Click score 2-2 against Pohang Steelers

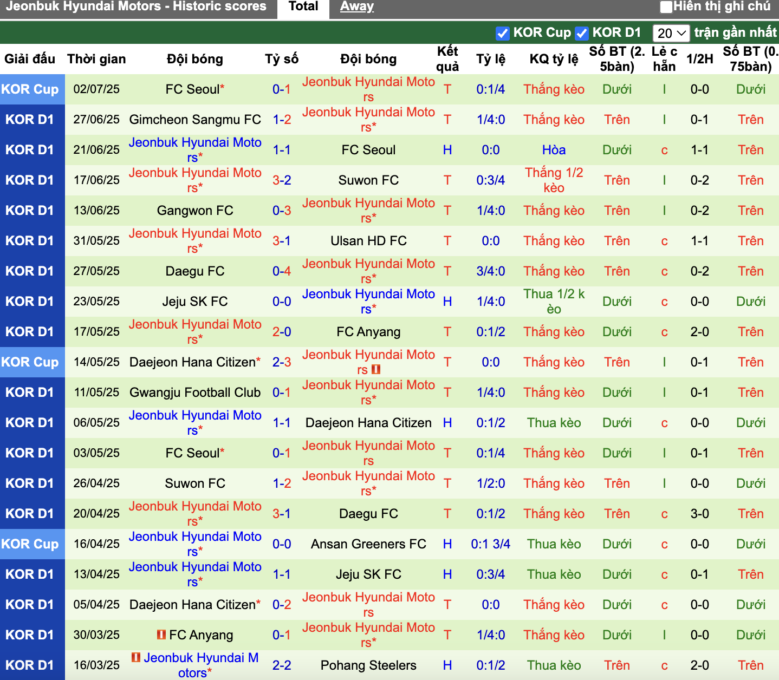point(282,665)
